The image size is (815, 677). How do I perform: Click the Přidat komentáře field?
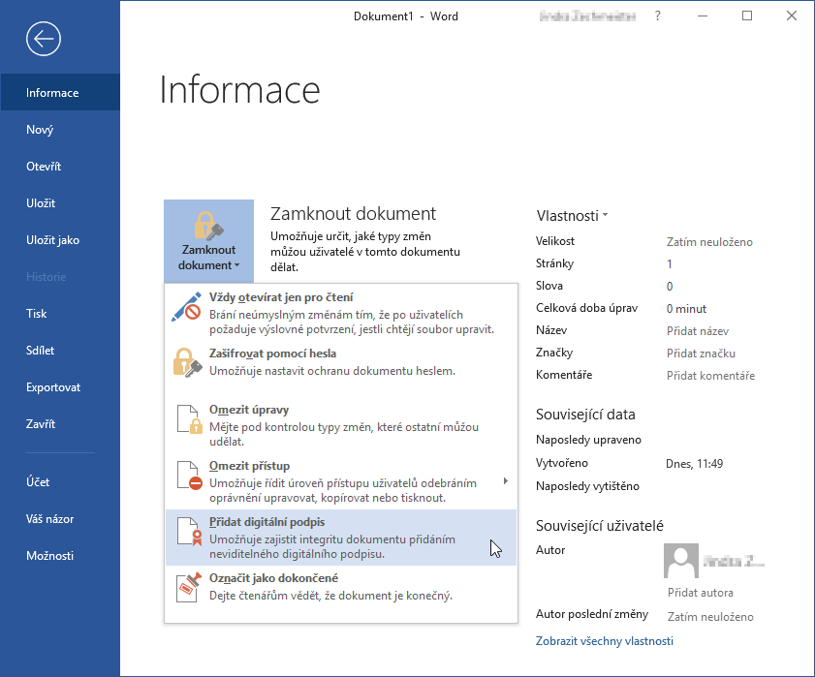[x=710, y=376]
